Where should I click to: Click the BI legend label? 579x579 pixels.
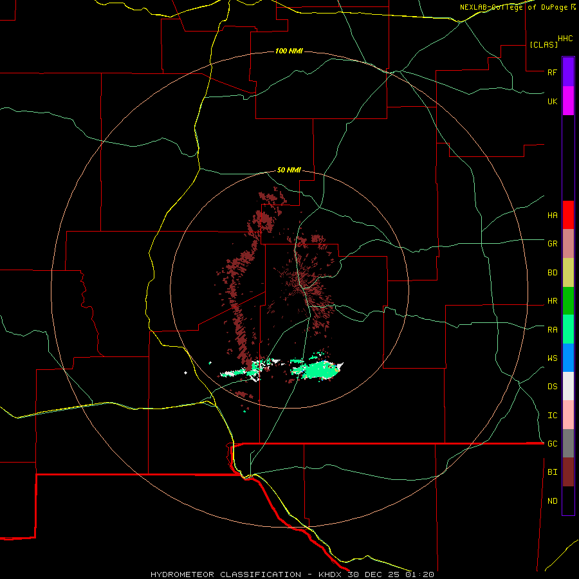[553, 472]
